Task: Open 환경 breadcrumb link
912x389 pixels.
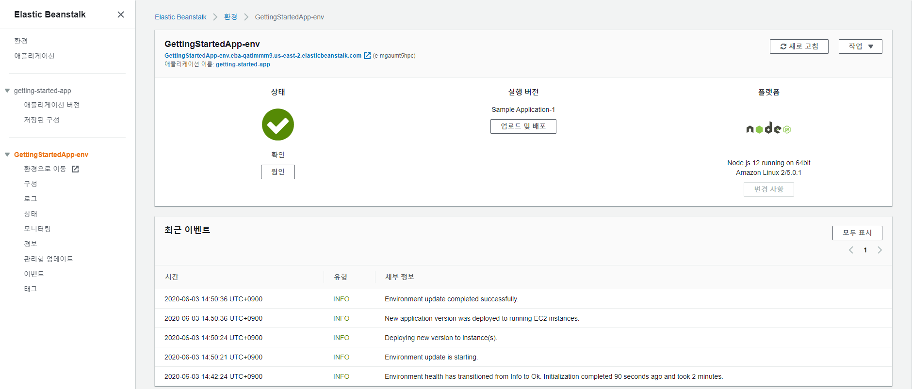Action: point(230,17)
